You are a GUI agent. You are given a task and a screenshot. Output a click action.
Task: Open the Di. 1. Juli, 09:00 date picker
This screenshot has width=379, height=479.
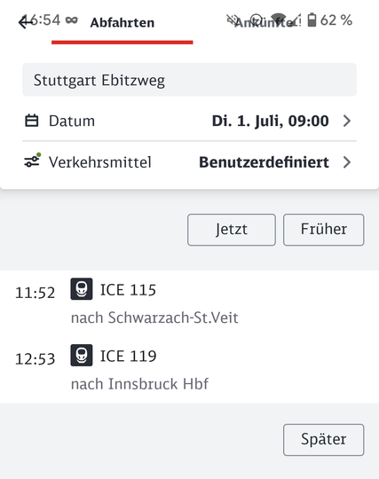[x=271, y=121]
